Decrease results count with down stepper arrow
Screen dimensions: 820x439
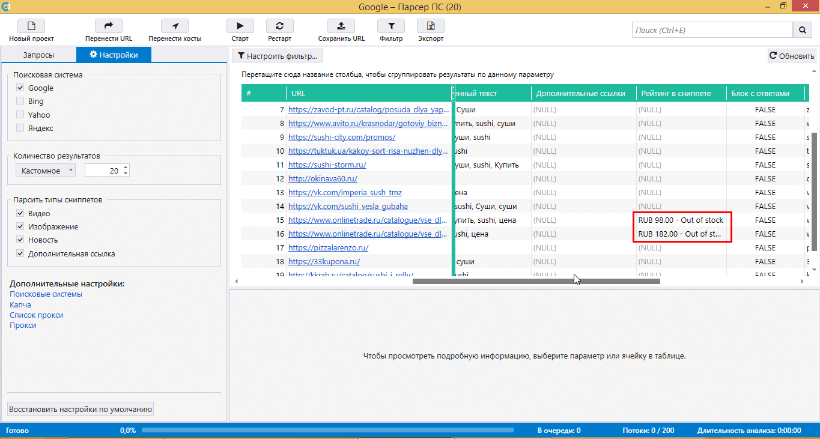click(x=126, y=174)
